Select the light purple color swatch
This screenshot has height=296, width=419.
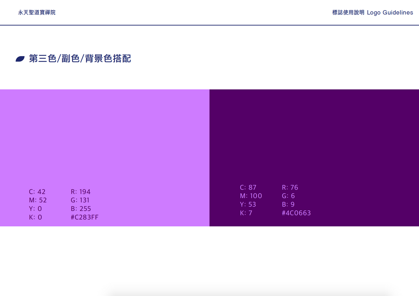tap(105, 158)
